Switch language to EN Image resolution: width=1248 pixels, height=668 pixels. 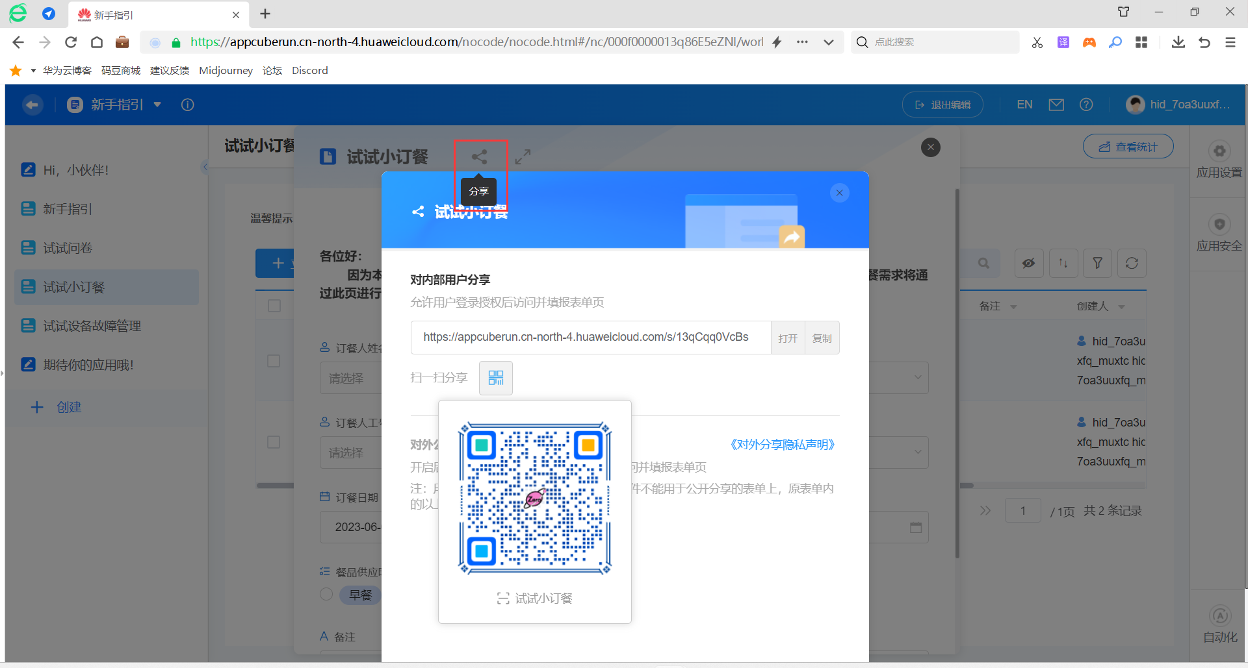coord(1024,105)
